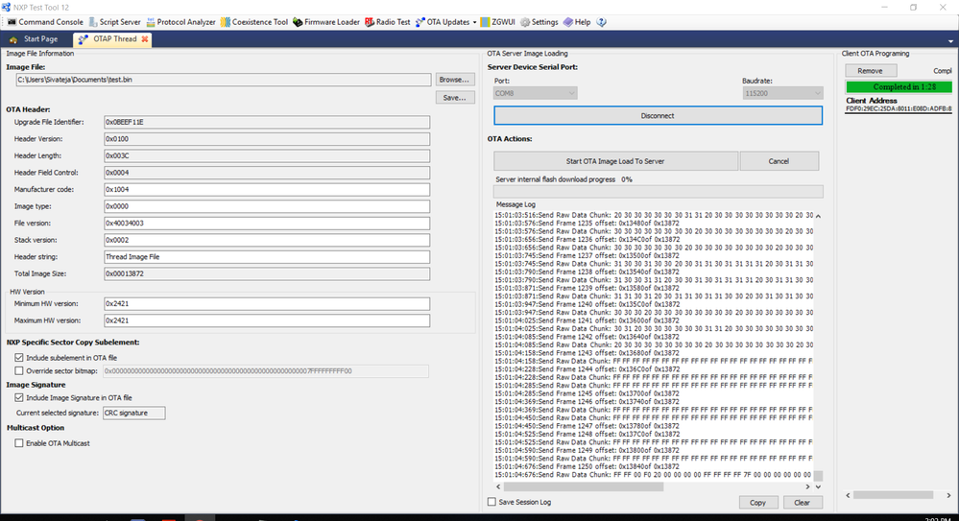Cancel the OTA action
The width and height of the screenshot is (959, 521).
click(x=779, y=161)
